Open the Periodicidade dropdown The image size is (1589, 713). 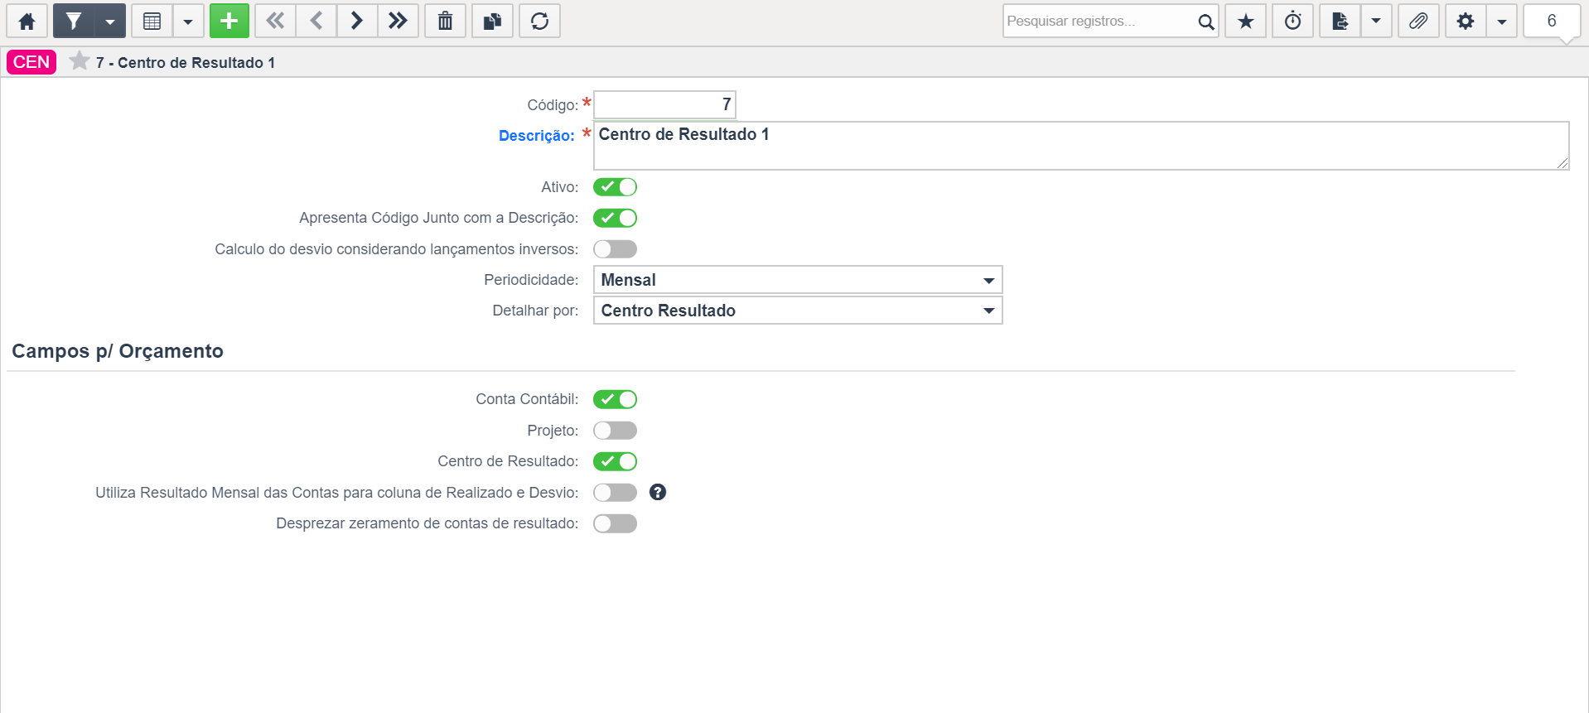click(798, 280)
